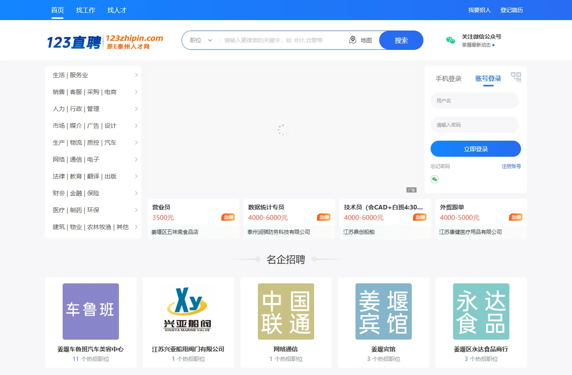Click the 急聘 badge on 营业员 card
Image resolution: width=572 pixels, height=375 pixels.
[x=228, y=217]
